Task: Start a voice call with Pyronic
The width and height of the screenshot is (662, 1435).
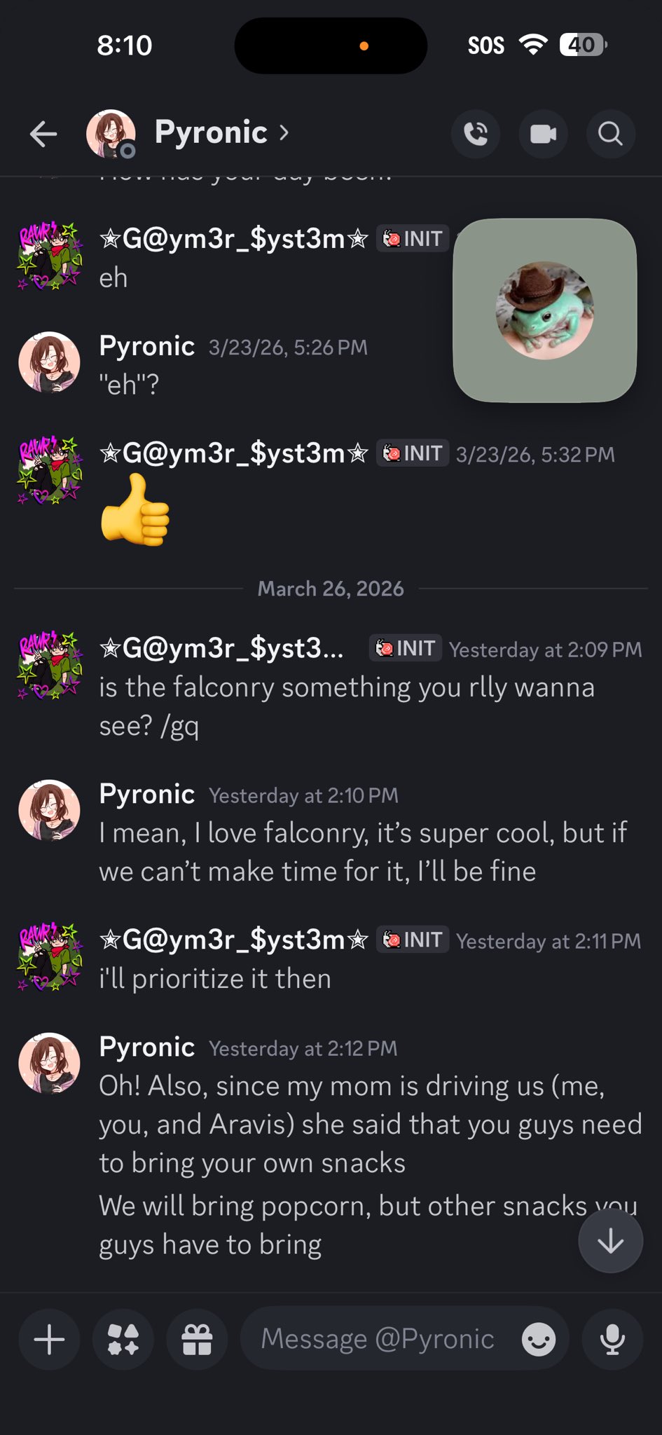Action: tap(476, 134)
